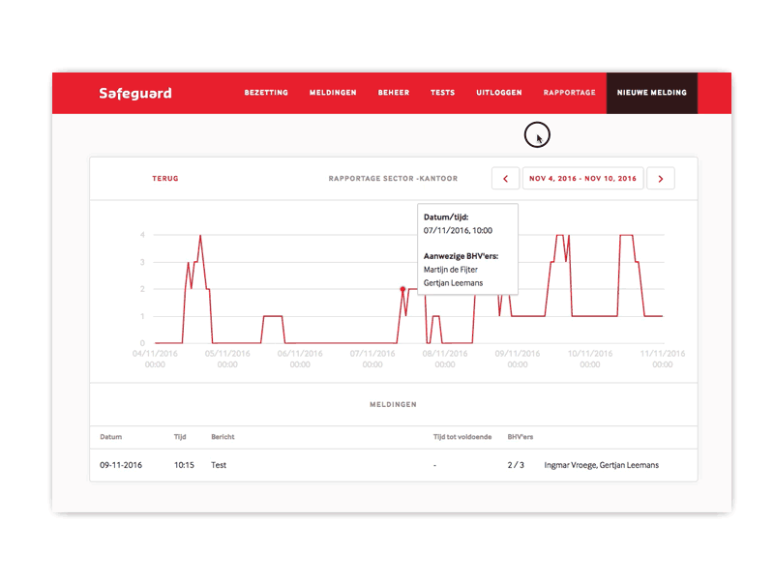Click the NIEUWE MELDING button
Viewport: 774px width, 580px height.
(x=651, y=93)
